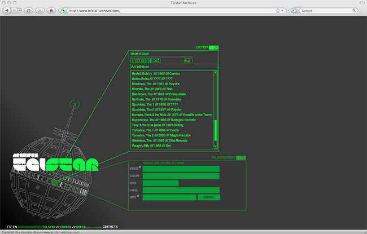
Task: Toggle the Lecteur panel switch
Action: point(213,47)
